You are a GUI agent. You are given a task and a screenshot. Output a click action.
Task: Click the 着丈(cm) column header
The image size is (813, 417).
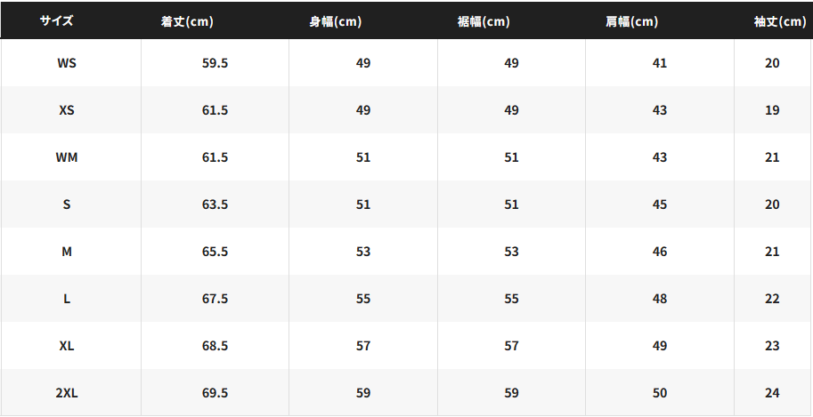(x=187, y=21)
